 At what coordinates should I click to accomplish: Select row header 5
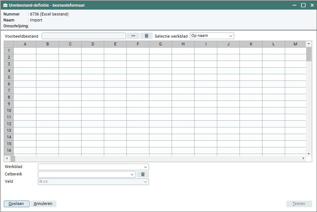click(9, 77)
